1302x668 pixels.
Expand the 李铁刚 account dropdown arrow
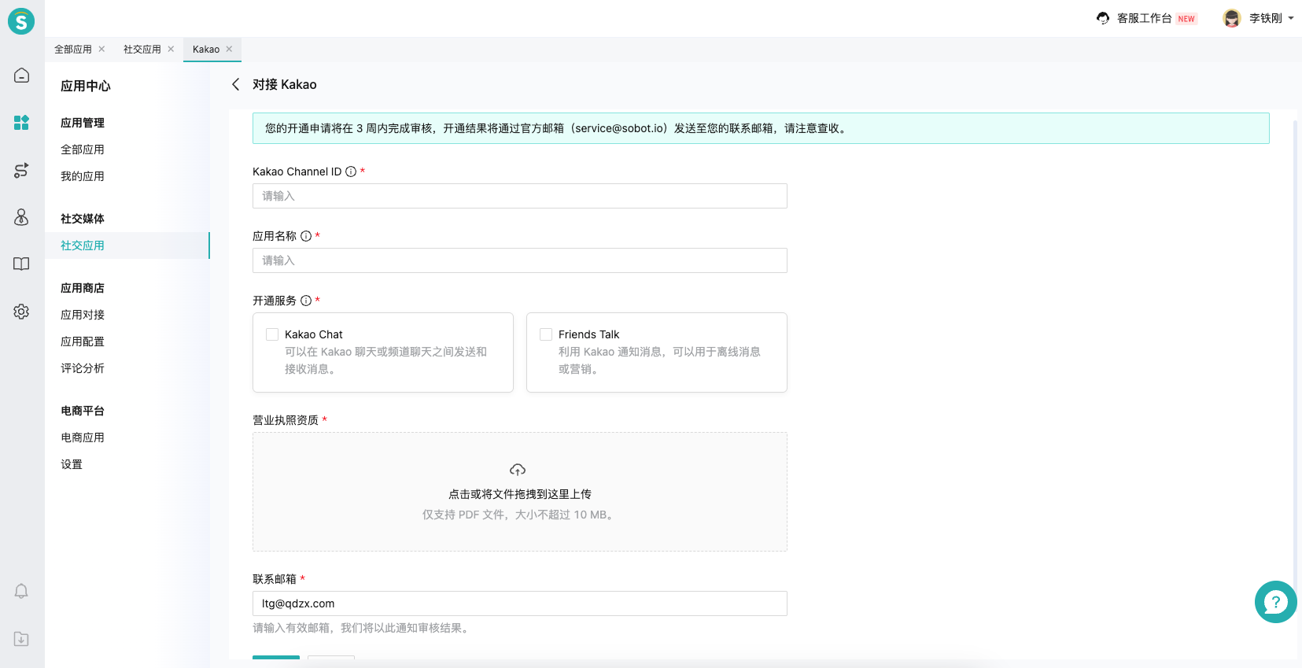pyautogui.click(x=1291, y=18)
